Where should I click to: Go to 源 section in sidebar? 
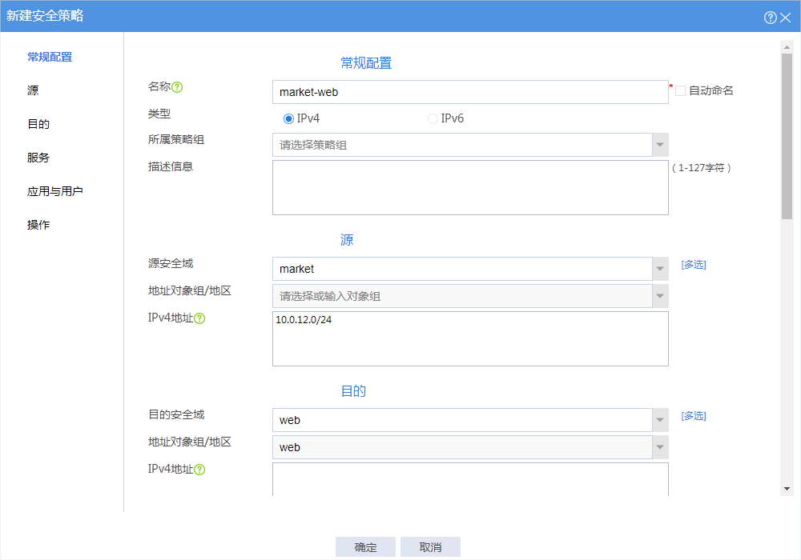tap(33, 90)
